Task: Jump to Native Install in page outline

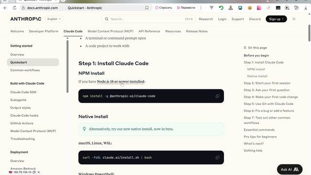Action: pos(257,76)
